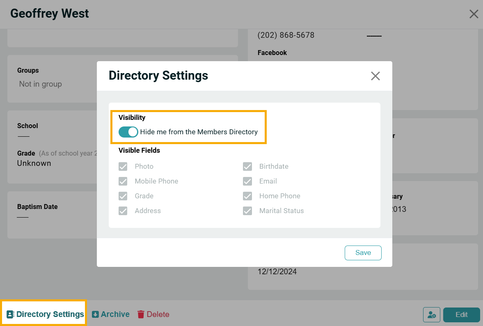This screenshot has width=483, height=326.
Task: Toggle the Home Phone checkbox
Action: pyautogui.click(x=247, y=196)
